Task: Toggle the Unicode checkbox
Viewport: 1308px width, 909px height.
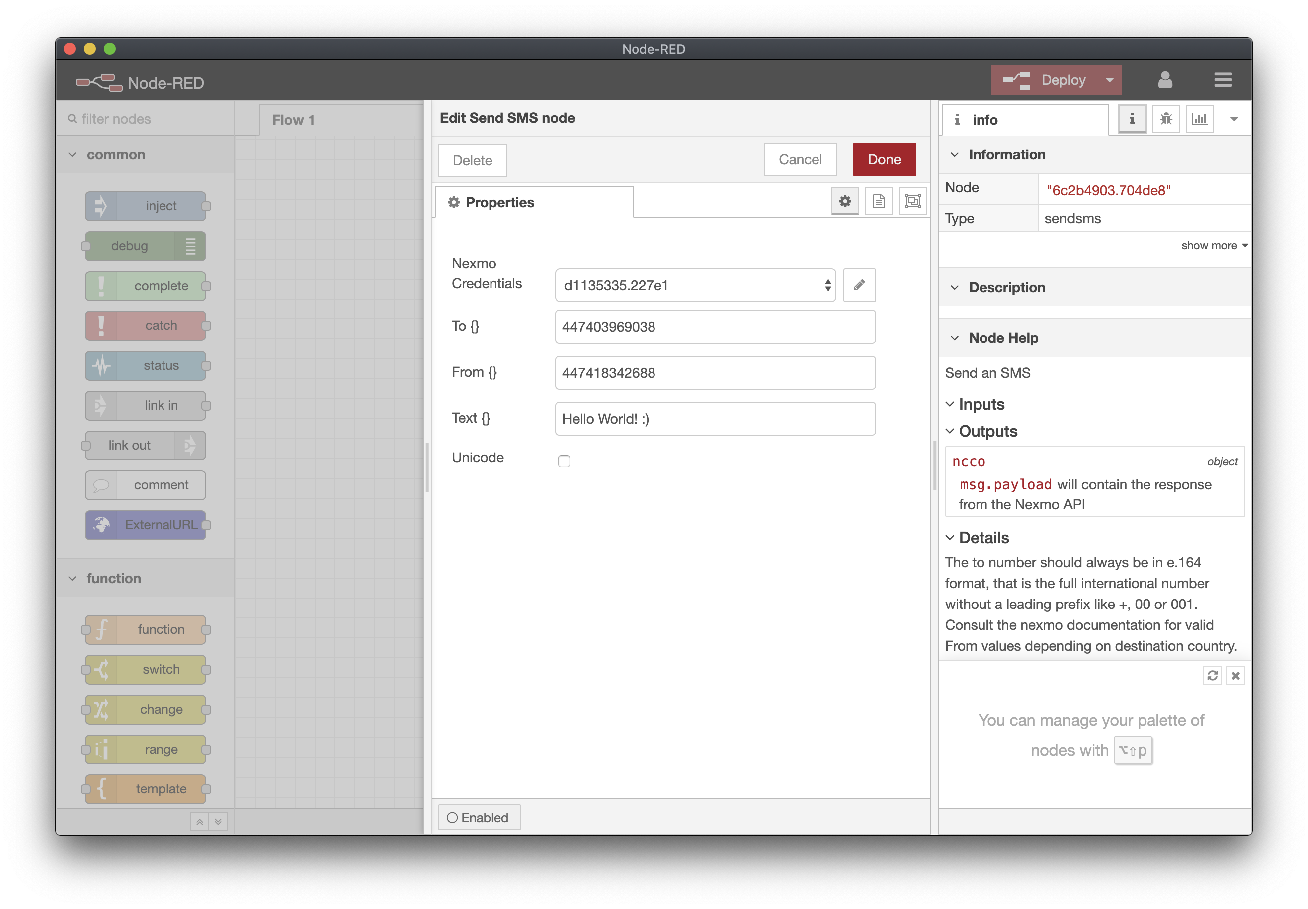Action: 564,461
